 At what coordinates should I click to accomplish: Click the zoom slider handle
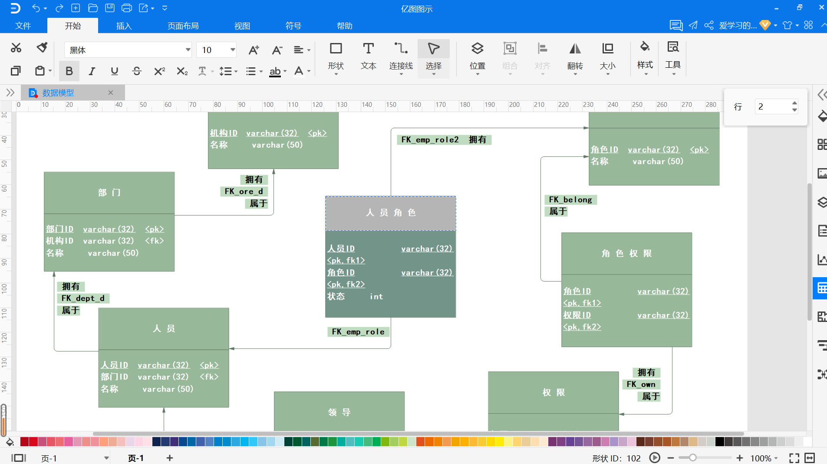point(693,457)
